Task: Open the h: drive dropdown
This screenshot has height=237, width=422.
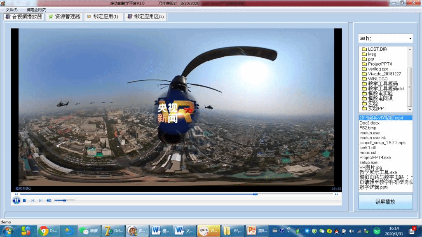Action: (410, 38)
